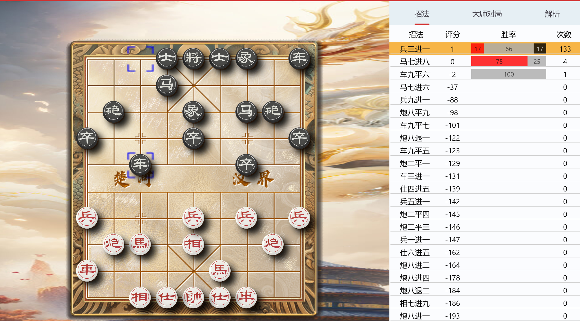
Task: Pick the red 相 in the center column
Action: [194, 244]
